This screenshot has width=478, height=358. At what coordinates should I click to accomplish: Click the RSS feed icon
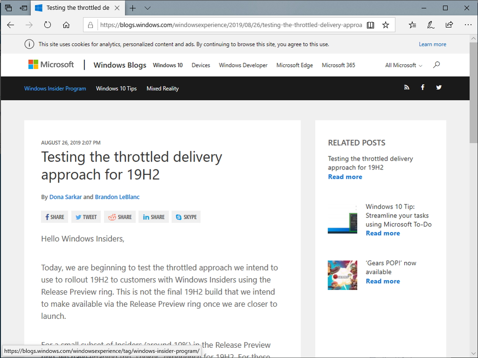coord(407,88)
